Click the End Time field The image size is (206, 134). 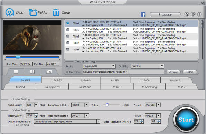pos(53,64)
